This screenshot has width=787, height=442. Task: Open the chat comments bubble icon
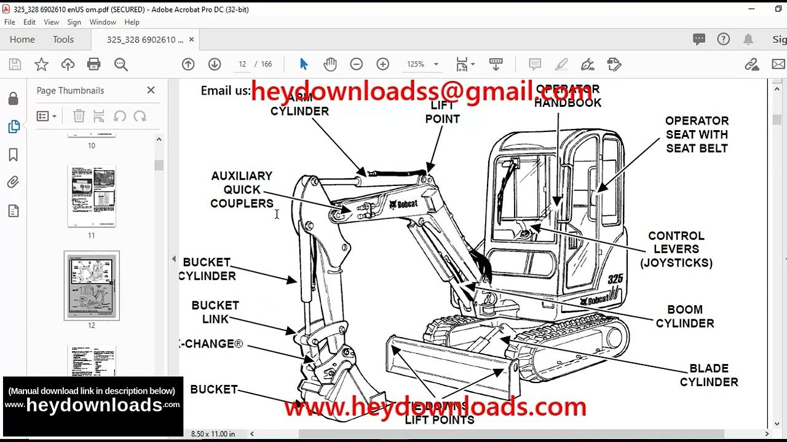(699, 39)
